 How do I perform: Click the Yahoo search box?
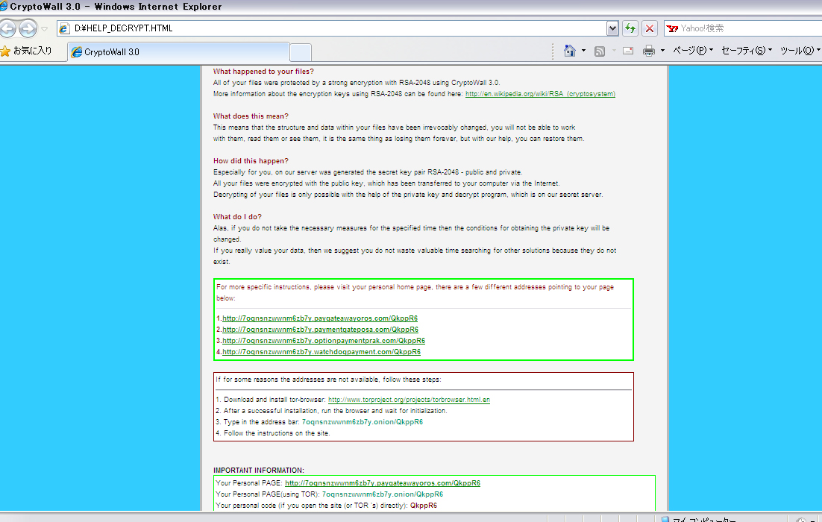click(x=744, y=28)
